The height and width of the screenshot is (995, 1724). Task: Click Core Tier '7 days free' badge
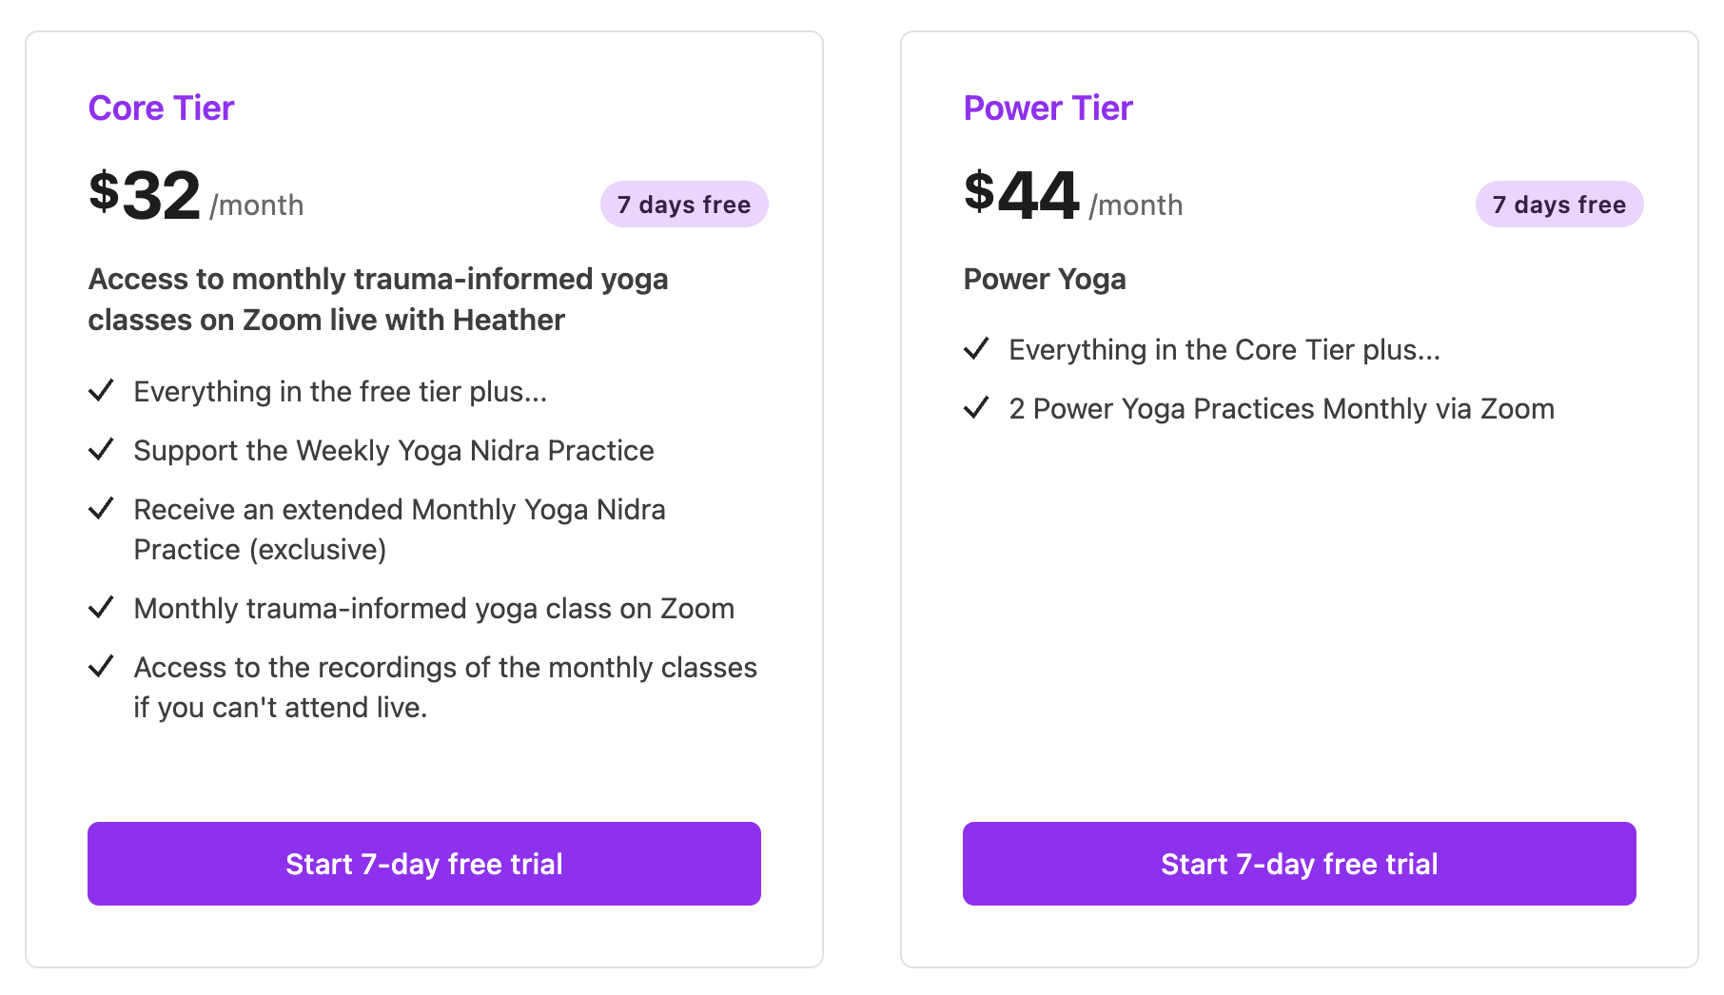684,205
